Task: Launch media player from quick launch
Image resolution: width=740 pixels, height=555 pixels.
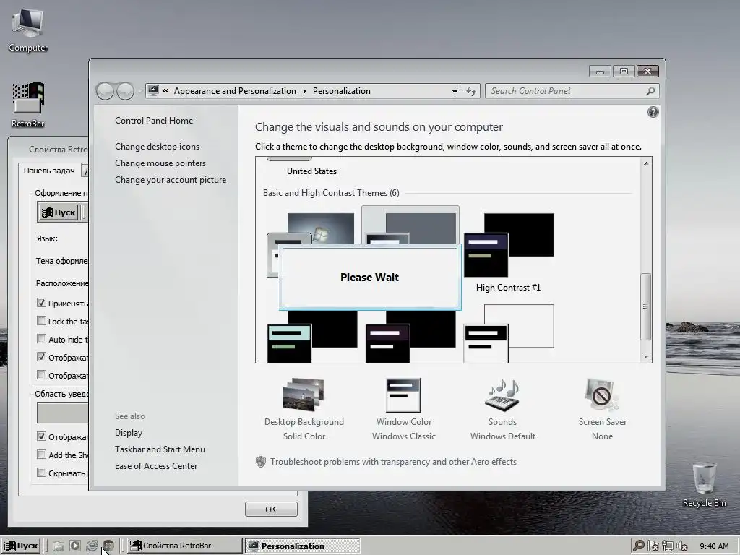Action: click(x=75, y=546)
